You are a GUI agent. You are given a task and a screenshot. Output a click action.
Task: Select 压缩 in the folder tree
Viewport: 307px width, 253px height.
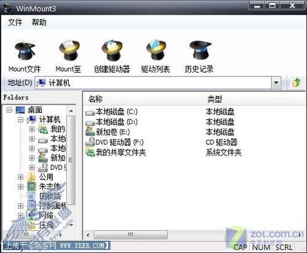tap(46, 225)
